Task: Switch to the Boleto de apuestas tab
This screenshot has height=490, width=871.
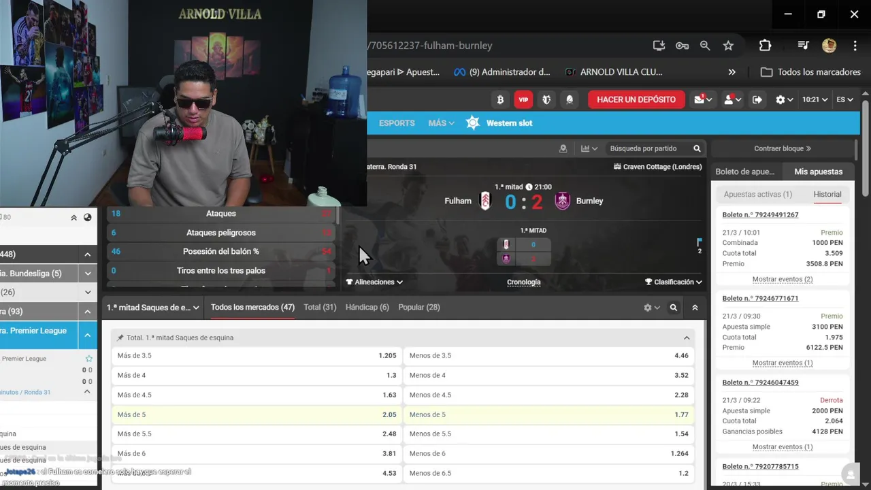Action: (x=744, y=171)
